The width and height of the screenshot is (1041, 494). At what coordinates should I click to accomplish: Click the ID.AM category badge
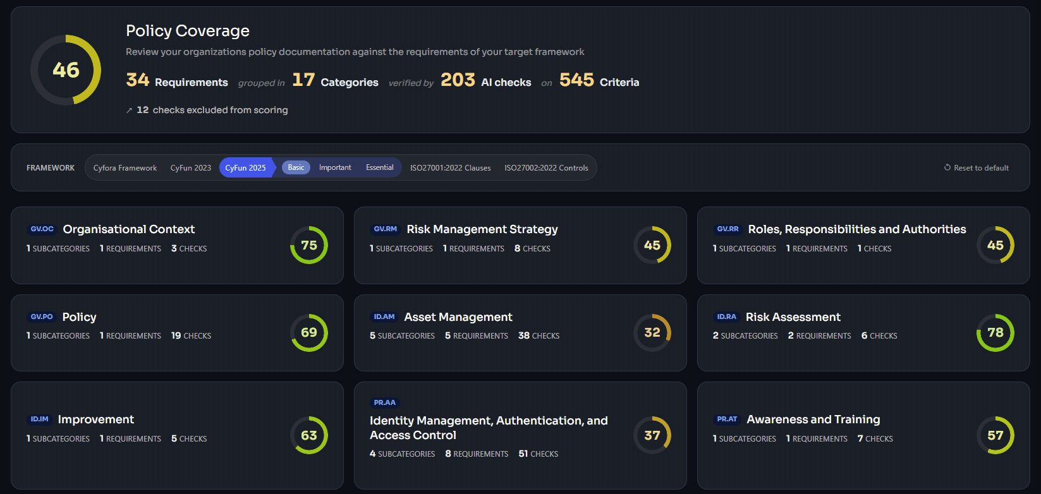[x=384, y=317]
